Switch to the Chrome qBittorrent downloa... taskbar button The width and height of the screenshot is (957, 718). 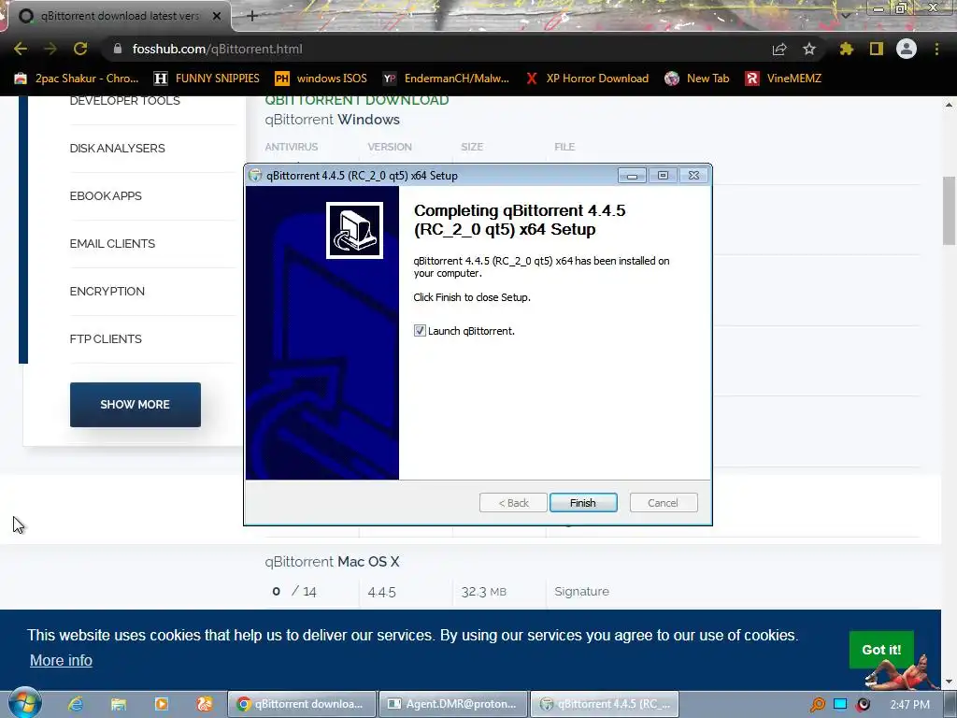pyautogui.click(x=302, y=704)
